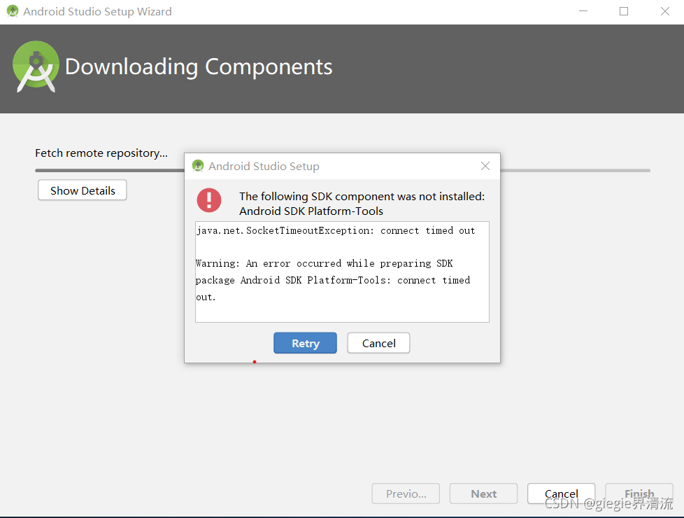Click the 'Downloading Components' heading
This screenshot has height=518, width=684.
[x=199, y=66]
